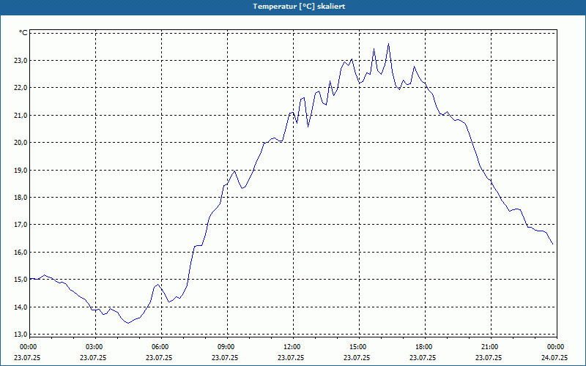The height and width of the screenshot is (366, 586).
Task: Select the '14,0' y-axis label
Action: pos(21,307)
